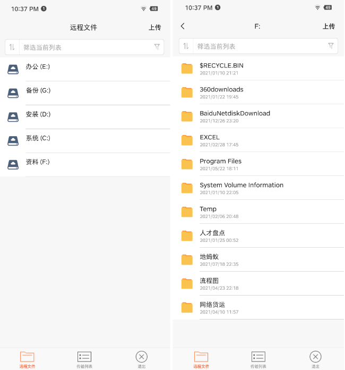The image size is (345, 370).
Task: Click the Temp folder name
Action: (208, 209)
